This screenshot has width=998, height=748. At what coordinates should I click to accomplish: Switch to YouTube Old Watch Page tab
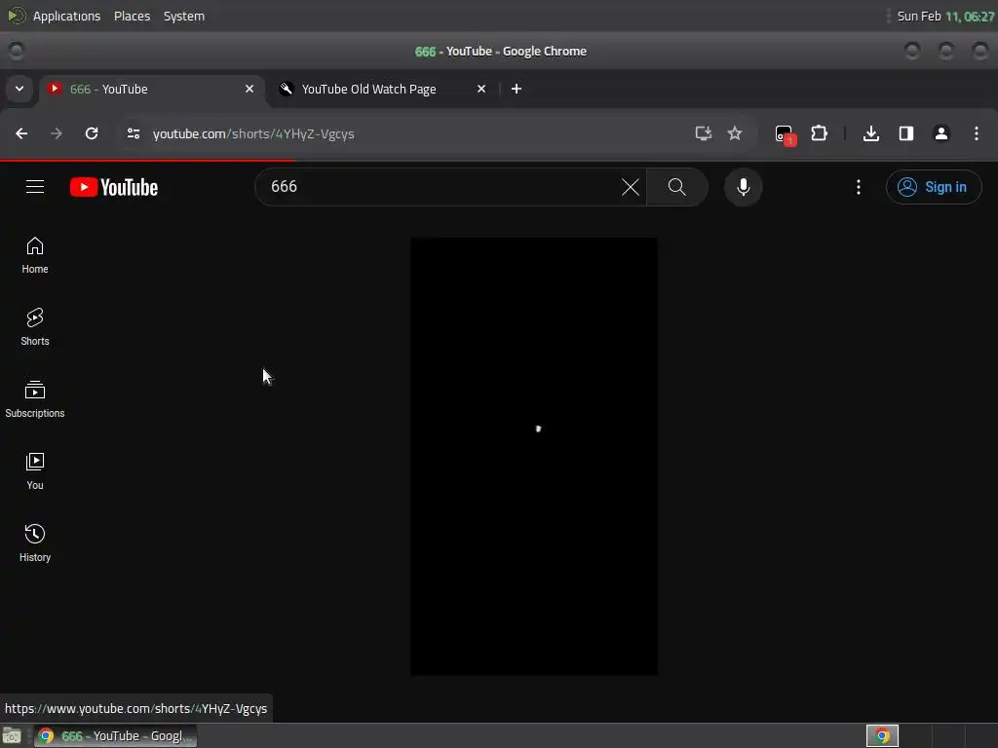tap(384, 89)
